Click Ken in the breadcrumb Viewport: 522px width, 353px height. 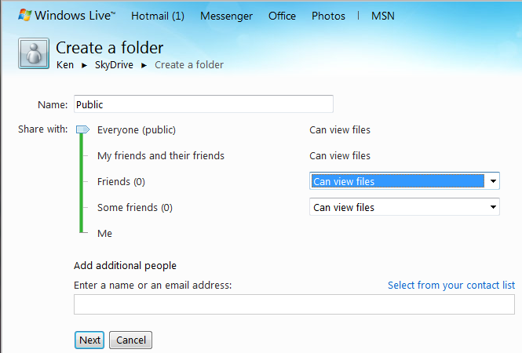65,64
